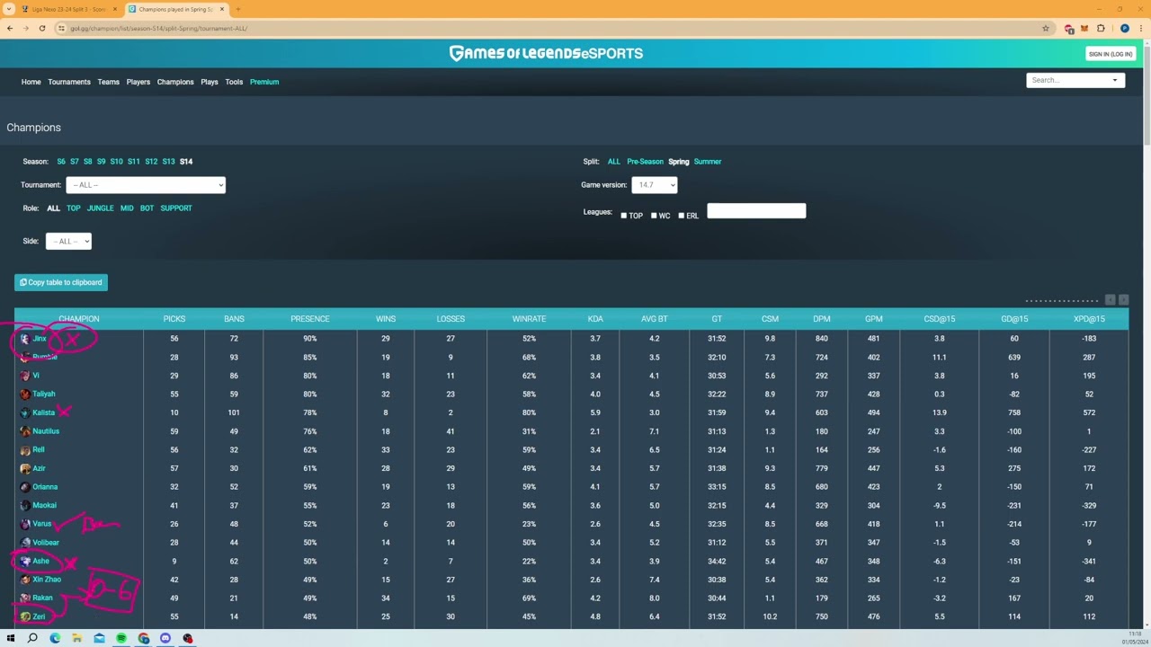The image size is (1151, 647).
Task: Open the Game version dropdown
Action: point(654,185)
